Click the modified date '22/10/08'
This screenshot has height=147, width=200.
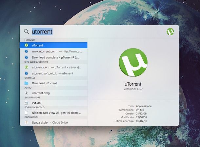pos(141,117)
